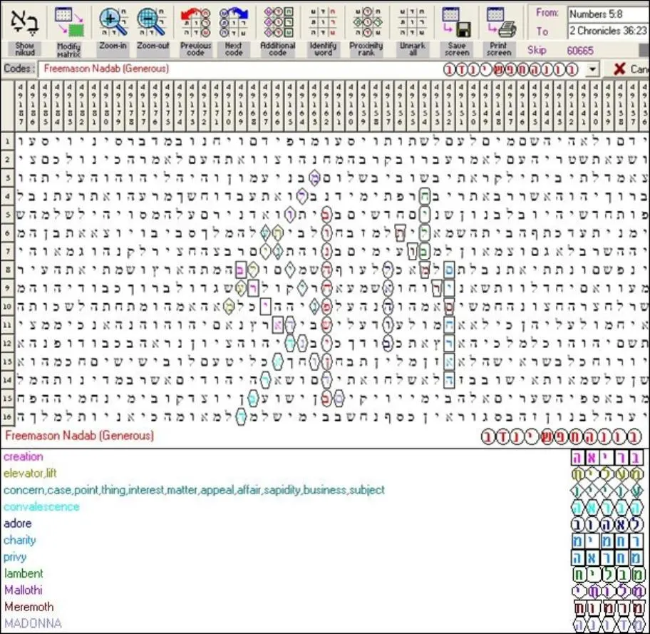Screen dimensions: 650x634
Task: Select the 'convalescence' code term
Action: [41, 506]
